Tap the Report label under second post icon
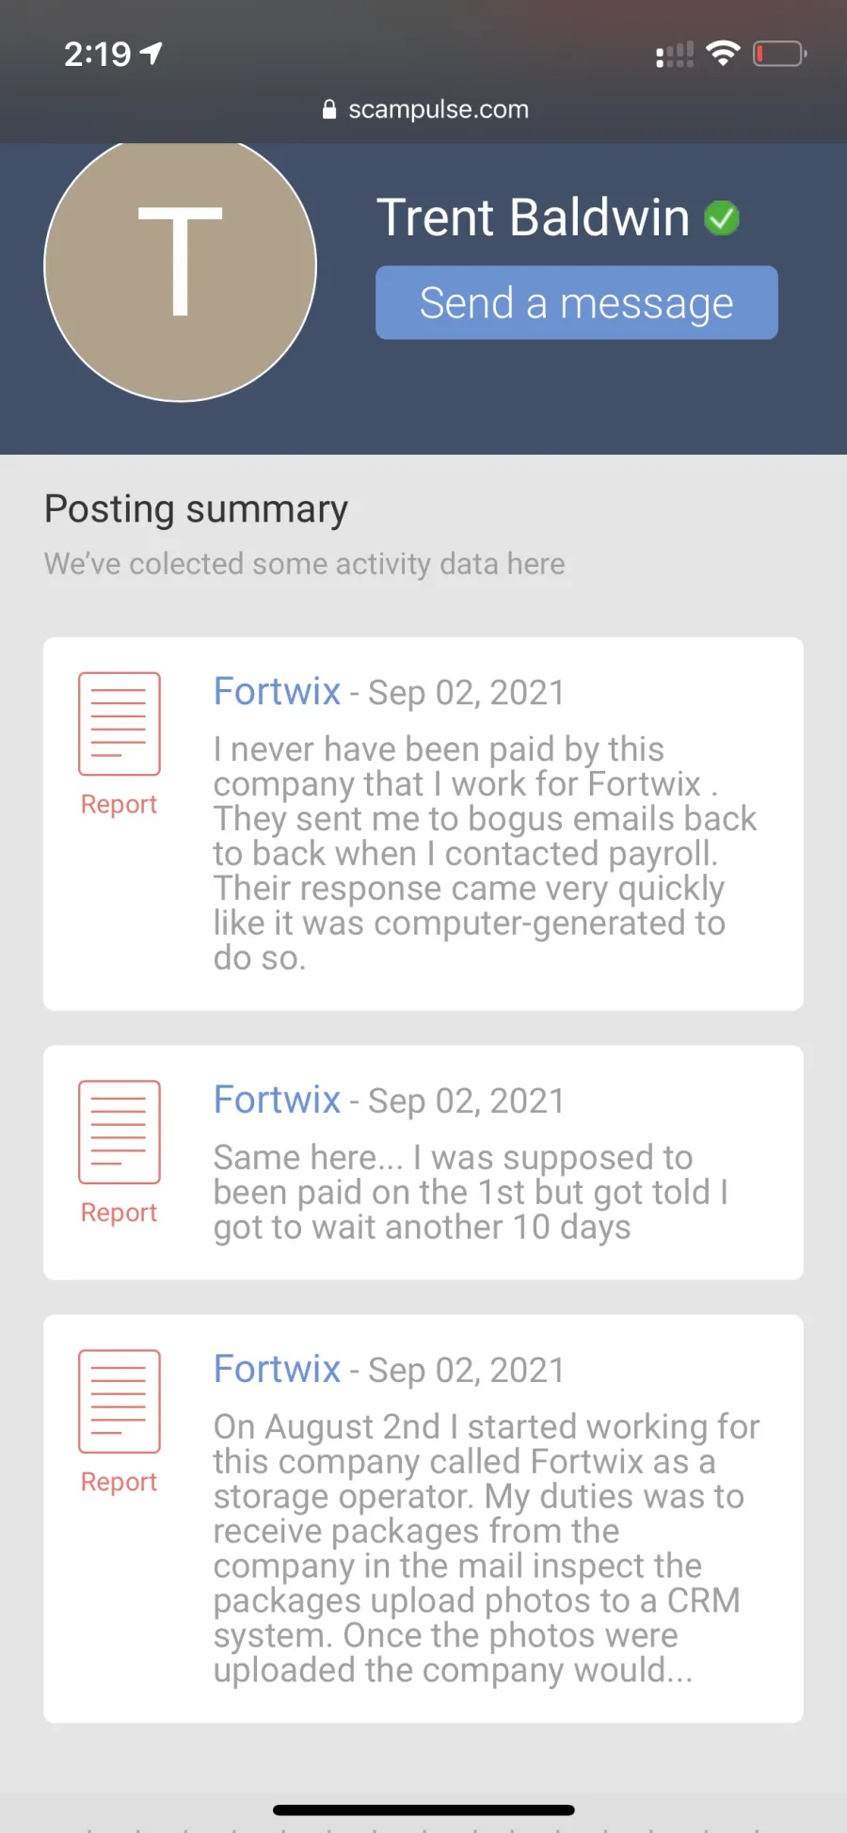The image size is (847, 1833). tap(119, 1213)
